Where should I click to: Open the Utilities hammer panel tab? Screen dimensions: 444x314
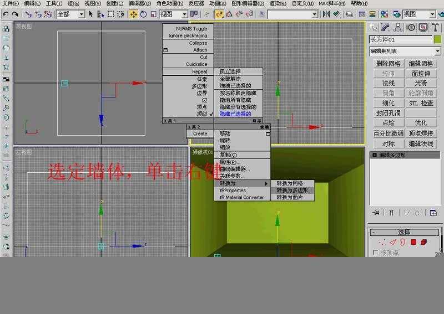[x=435, y=28]
